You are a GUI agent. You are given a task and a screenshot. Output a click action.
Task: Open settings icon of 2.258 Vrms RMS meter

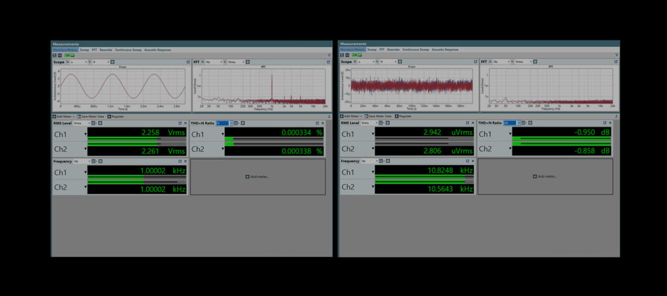100,123
